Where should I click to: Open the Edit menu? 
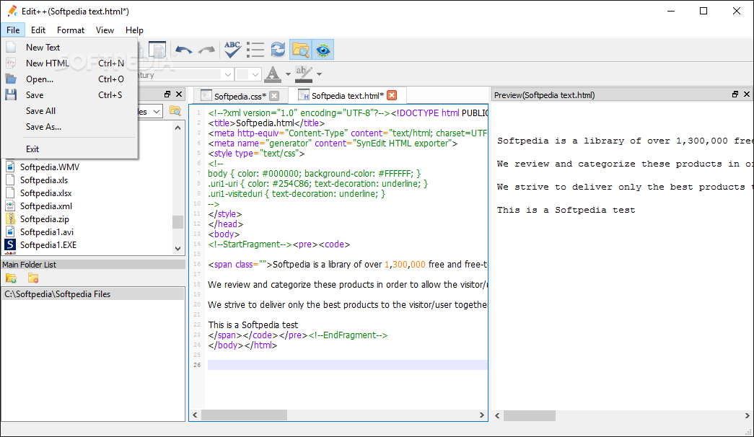(x=38, y=30)
